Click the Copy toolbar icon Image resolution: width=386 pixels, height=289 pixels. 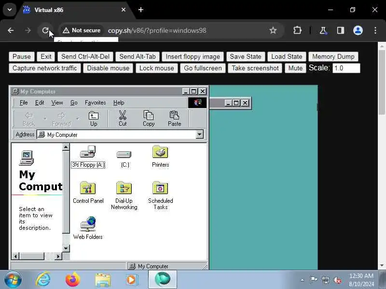[x=149, y=115]
